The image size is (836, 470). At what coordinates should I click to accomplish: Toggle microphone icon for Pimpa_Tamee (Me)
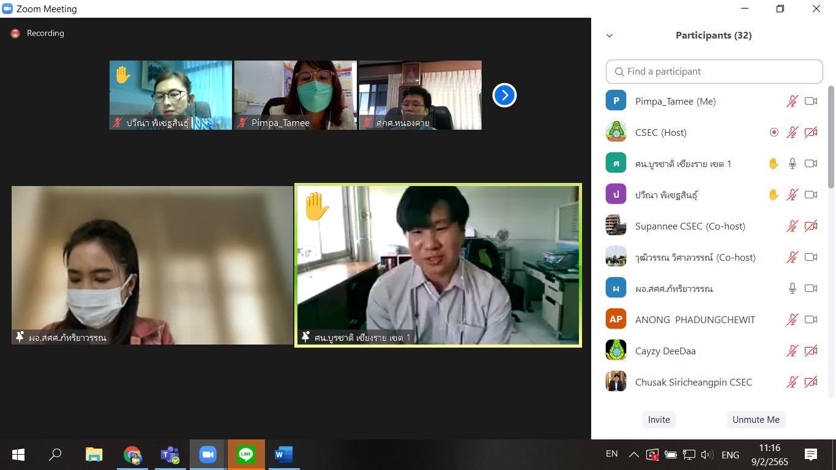[793, 101]
